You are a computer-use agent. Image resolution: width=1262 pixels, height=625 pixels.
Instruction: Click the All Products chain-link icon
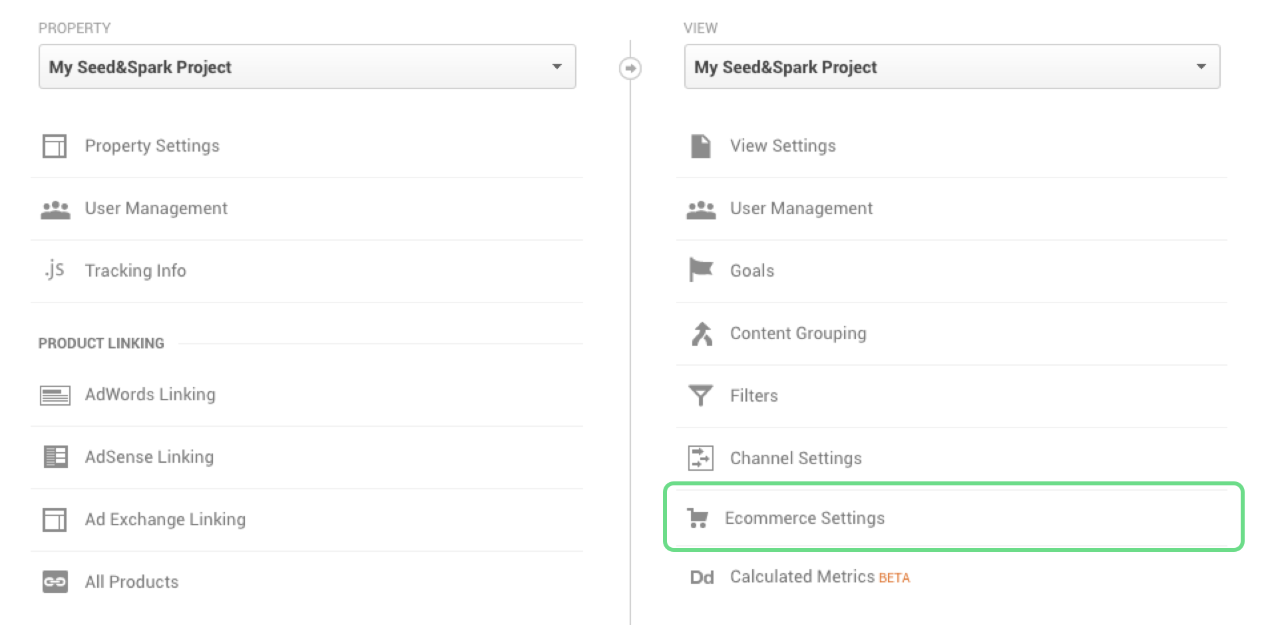pyautogui.click(x=55, y=582)
